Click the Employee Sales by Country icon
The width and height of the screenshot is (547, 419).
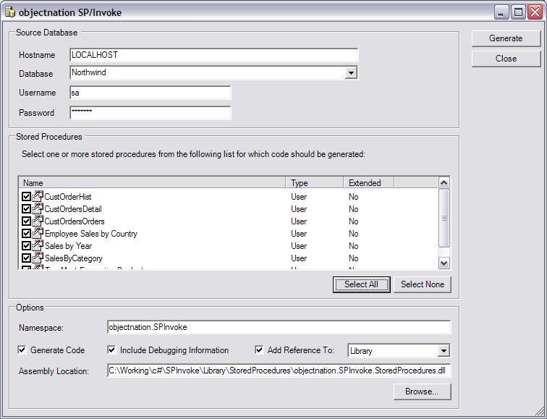pyautogui.click(x=38, y=233)
